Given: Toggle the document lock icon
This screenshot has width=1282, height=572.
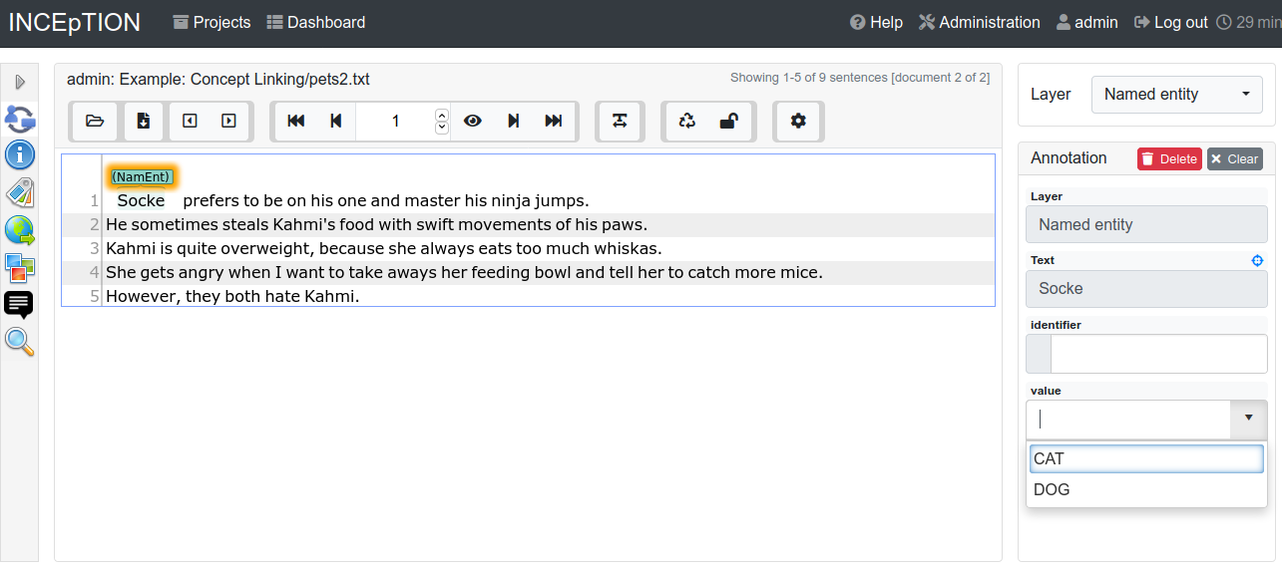Looking at the screenshot, I should click(729, 121).
